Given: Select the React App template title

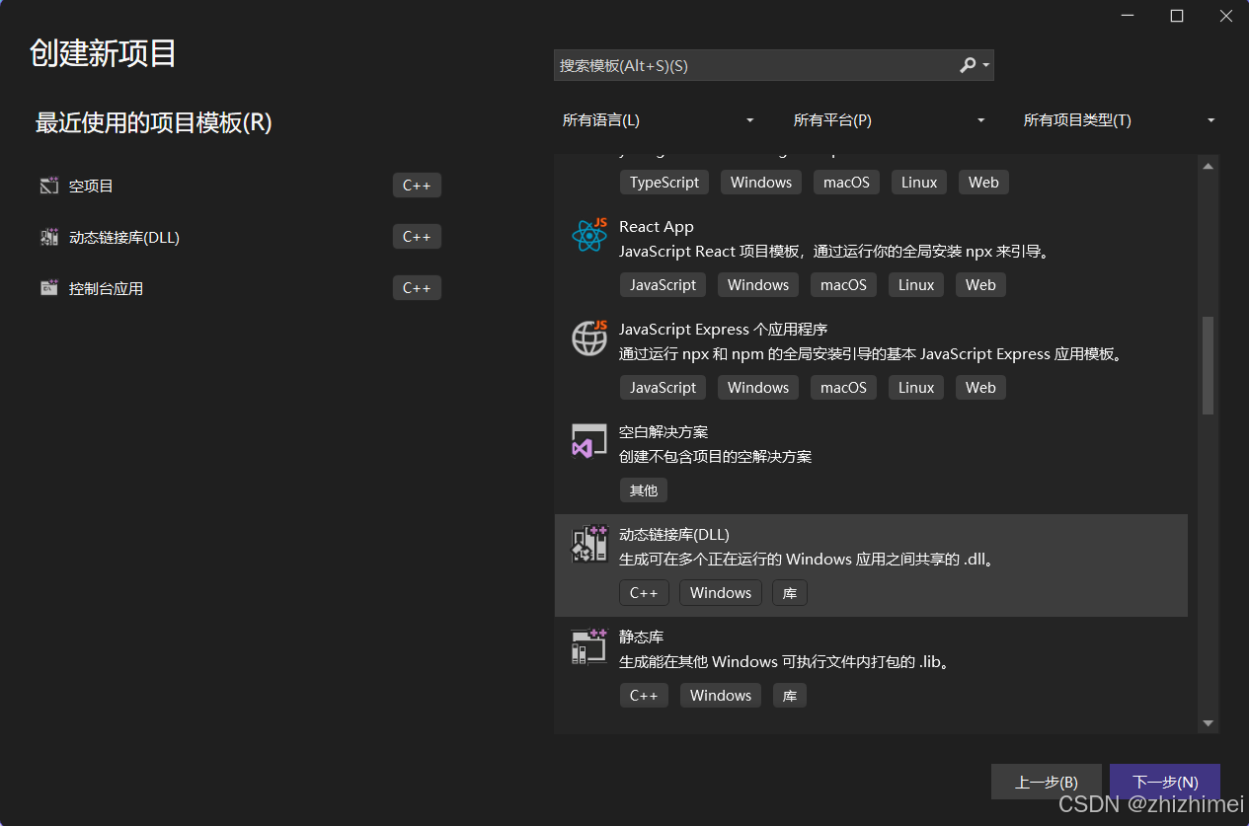Looking at the screenshot, I should 657,227.
